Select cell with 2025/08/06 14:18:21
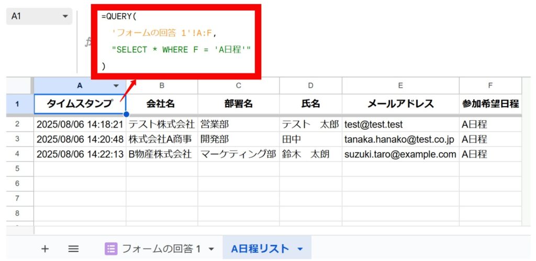Image resolution: width=536 pixels, height=261 pixels. [80, 124]
